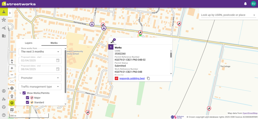This screenshot has width=258, height=119.
Task: Select item number 1 in works popup
Action: pos(111,47)
